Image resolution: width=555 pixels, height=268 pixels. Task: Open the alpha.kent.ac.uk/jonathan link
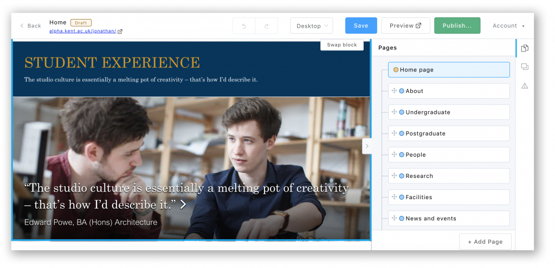point(82,31)
